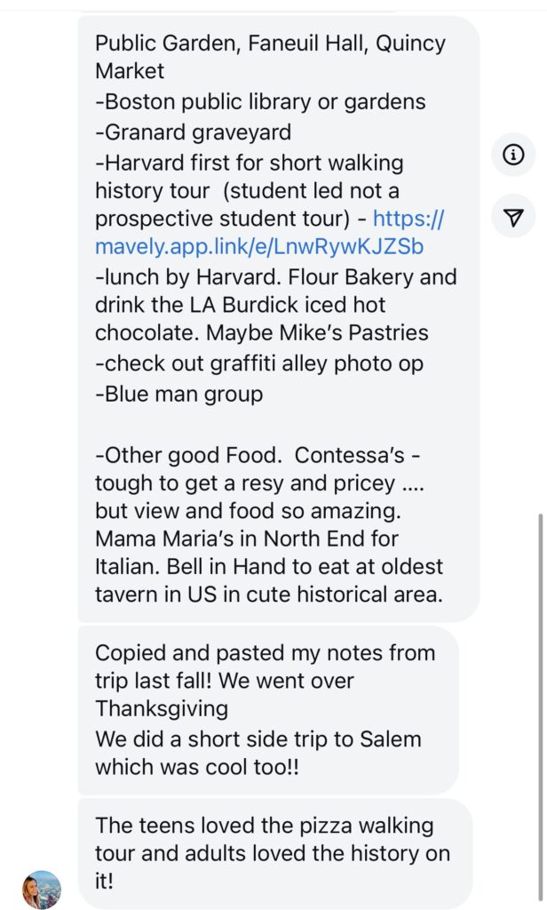Tap the info icon beside the message
The width and height of the screenshot is (547, 910).
tap(513, 155)
